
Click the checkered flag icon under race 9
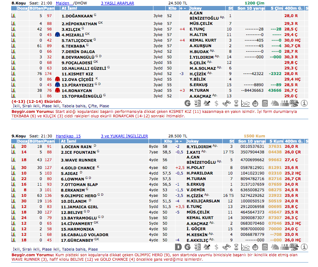pyautogui.click(x=294, y=247)
